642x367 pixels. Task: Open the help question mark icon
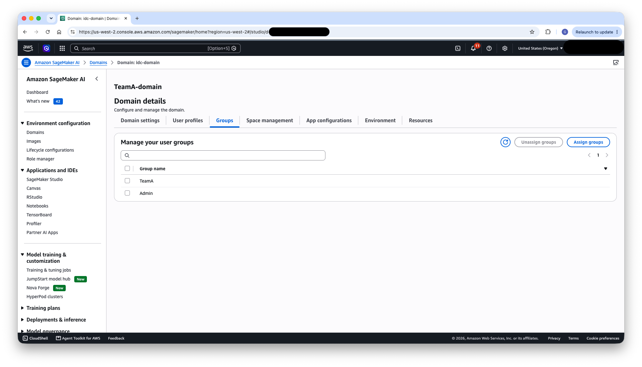[489, 48]
